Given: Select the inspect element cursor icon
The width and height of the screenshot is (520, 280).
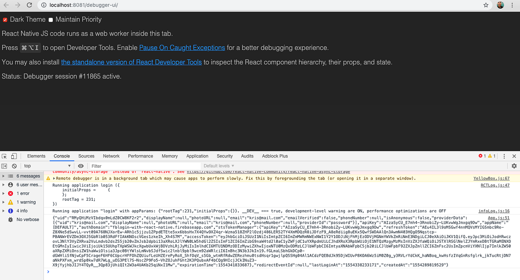Looking at the screenshot, I should tap(4, 156).
